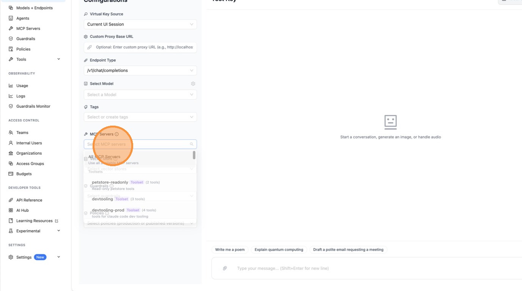Viewport: 522px width, 291px height.
Task: Click the Logs icon in sidebar
Action: click(11, 96)
